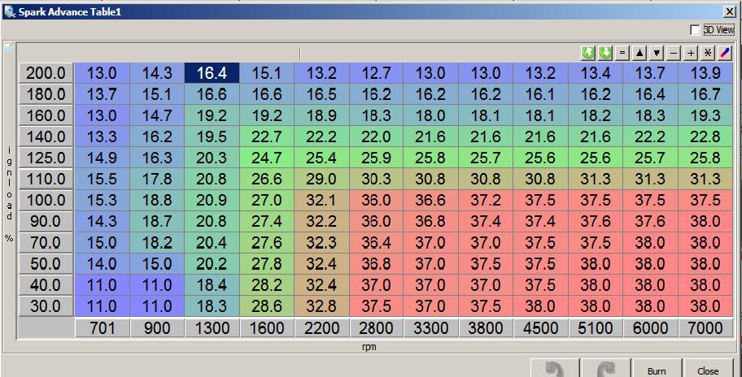The image size is (742, 377).
Task: Select the 29.0 cell in the 110.0 row
Action: coord(321,179)
